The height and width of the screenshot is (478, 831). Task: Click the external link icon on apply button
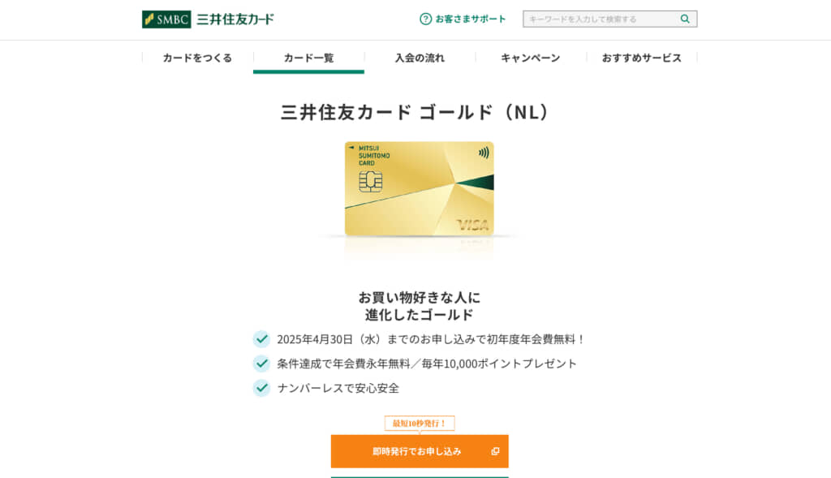(495, 451)
